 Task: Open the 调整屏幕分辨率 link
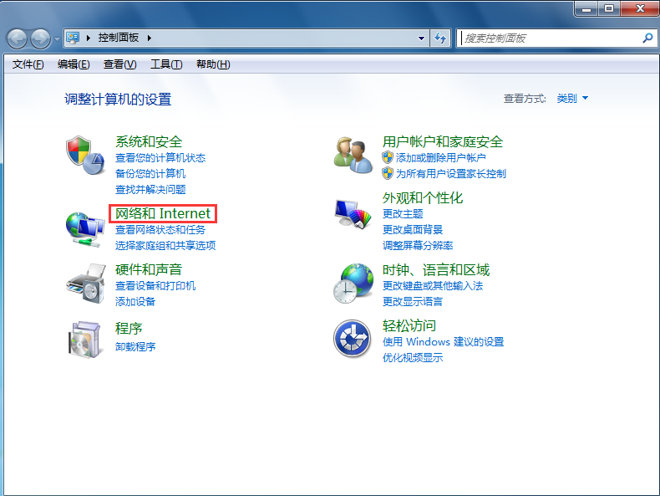click(x=418, y=245)
